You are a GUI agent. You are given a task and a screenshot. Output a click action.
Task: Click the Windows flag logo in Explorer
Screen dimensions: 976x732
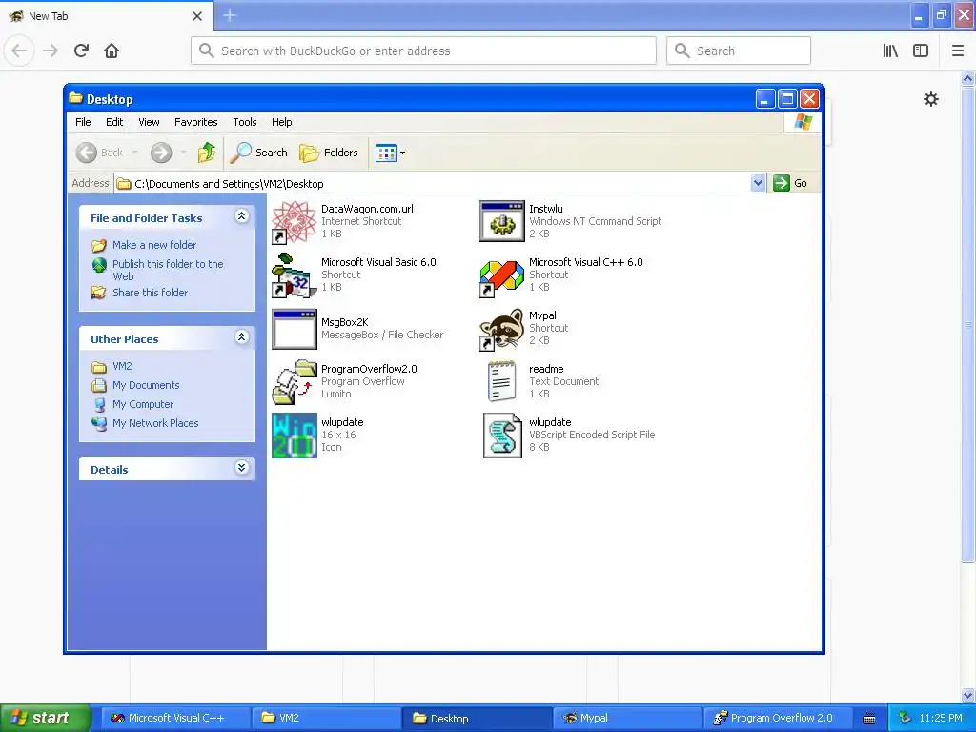click(x=803, y=122)
